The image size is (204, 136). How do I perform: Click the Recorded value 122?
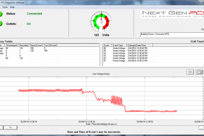click(x=21, y=48)
